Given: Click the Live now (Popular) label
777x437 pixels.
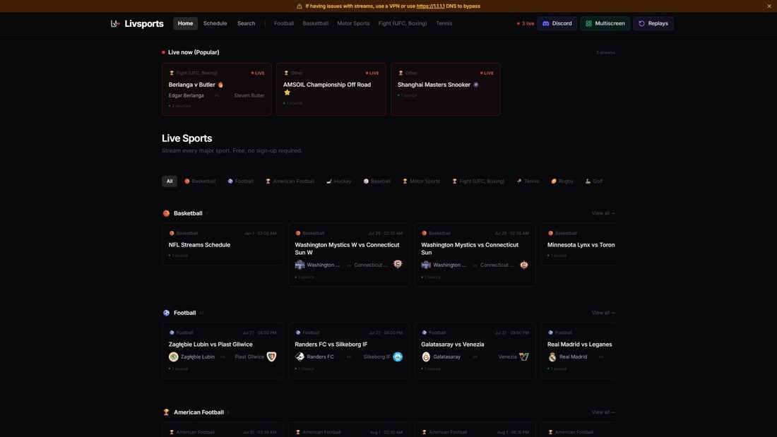Looking at the screenshot, I should tap(194, 52).
